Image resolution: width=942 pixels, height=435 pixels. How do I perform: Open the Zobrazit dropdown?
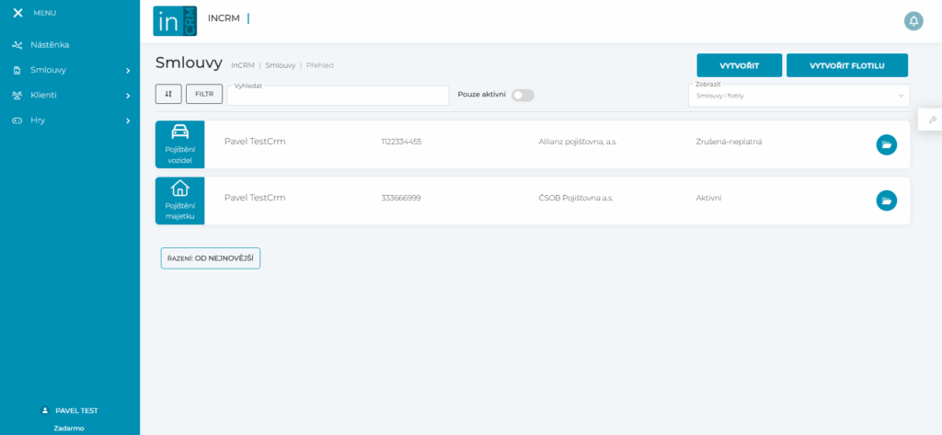tap(798, 96)
